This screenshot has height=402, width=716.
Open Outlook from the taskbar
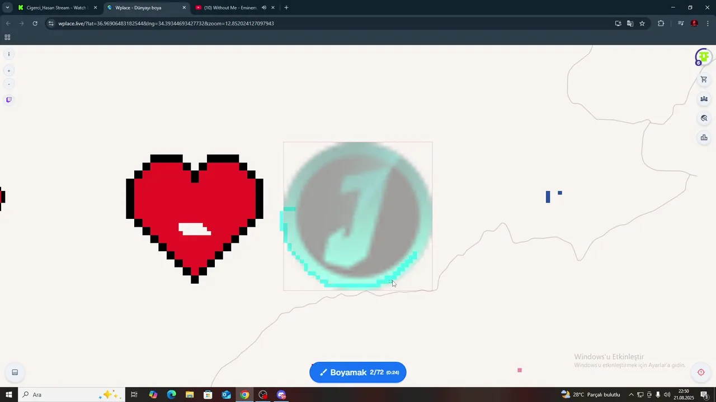click(x=226, y=395)
